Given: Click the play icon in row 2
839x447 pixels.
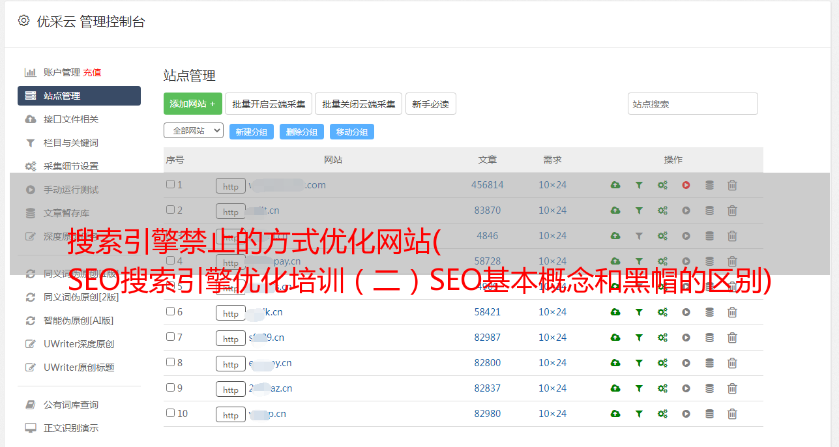Looking at the screenshot, I should coord(686,210).
